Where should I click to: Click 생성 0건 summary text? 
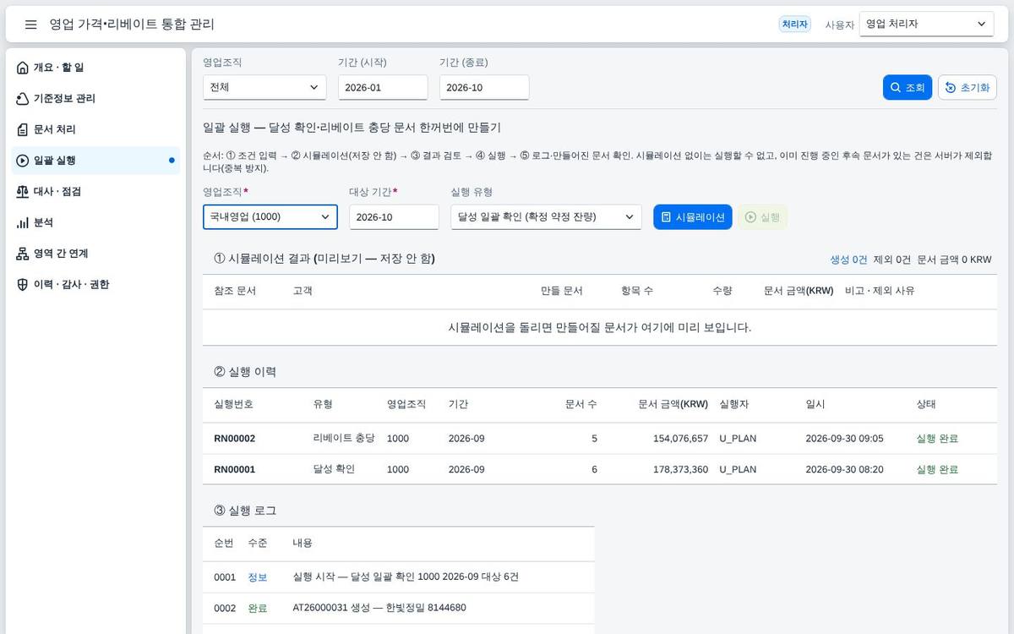click(848, 260)
